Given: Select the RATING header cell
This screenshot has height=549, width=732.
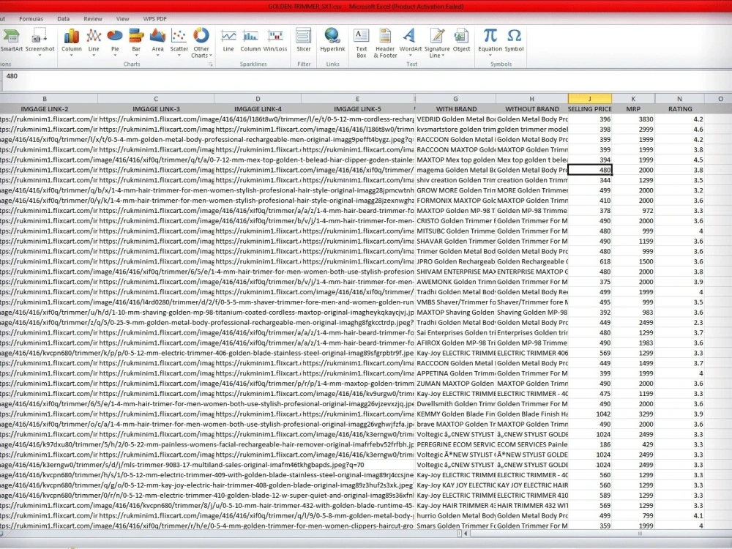Looking at the screenshot, I should pyautogui.click(x=680, y=109).
